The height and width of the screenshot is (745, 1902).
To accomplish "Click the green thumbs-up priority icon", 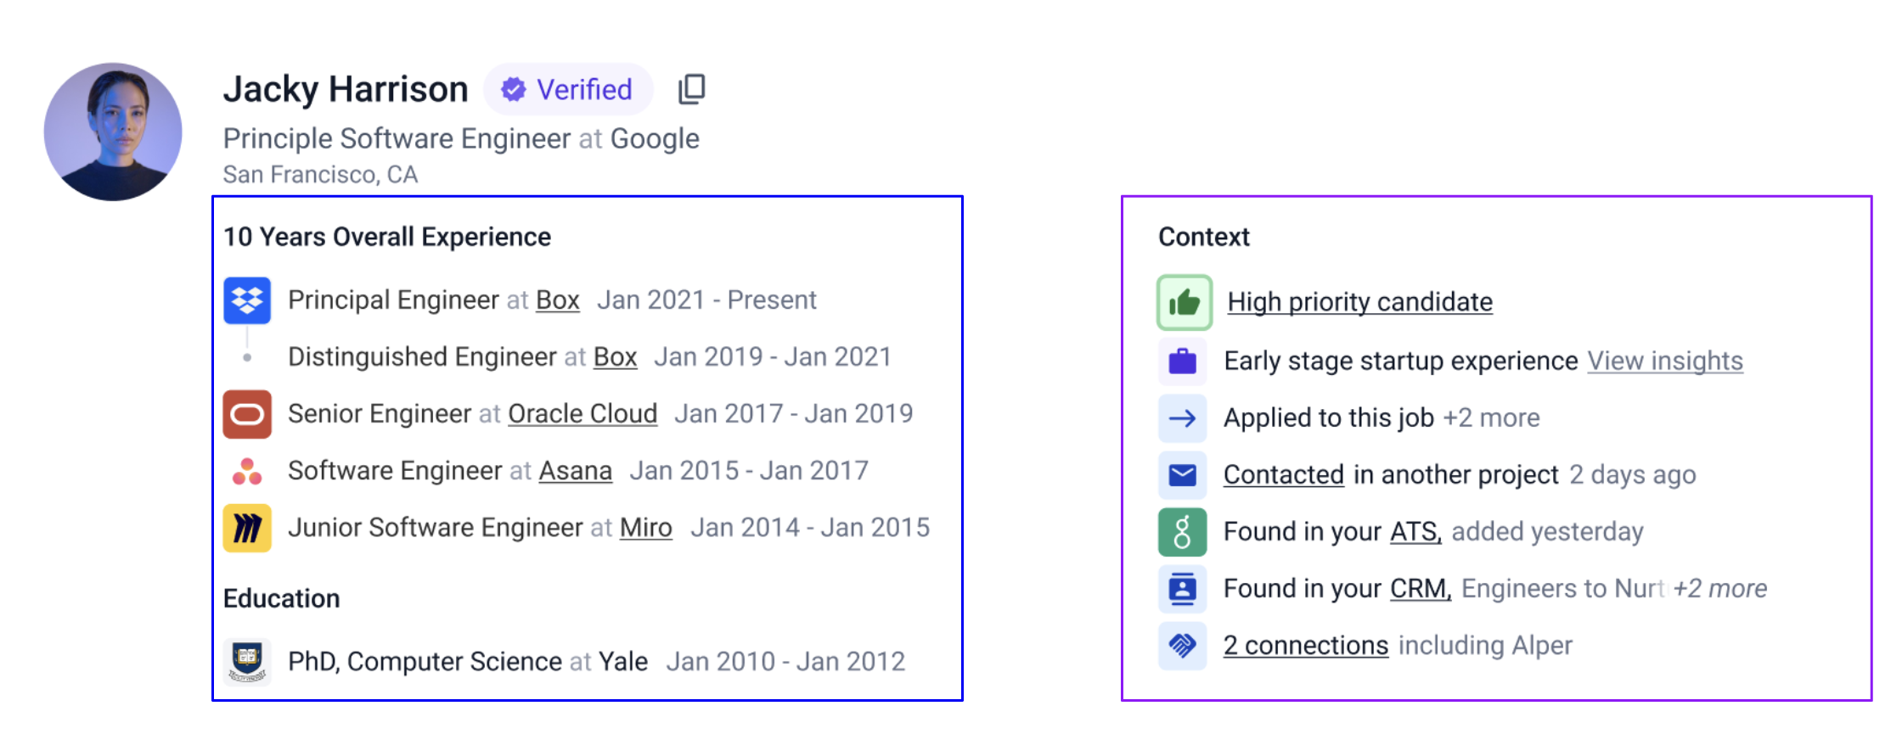I will [1185, 302].
